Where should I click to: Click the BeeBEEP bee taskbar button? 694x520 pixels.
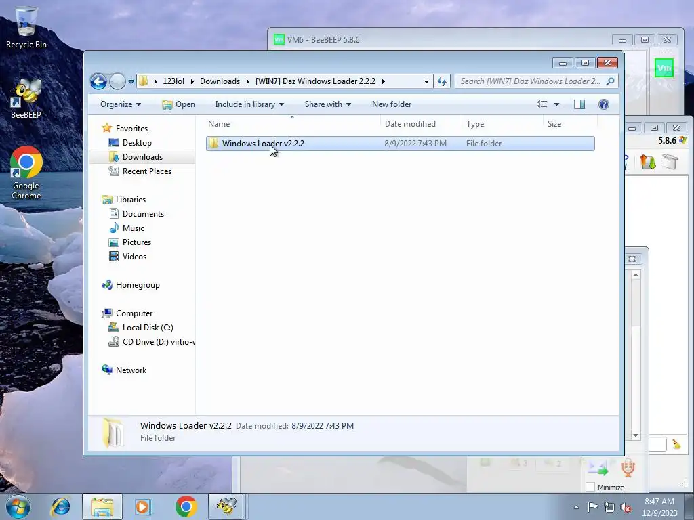tap(226, 506)
